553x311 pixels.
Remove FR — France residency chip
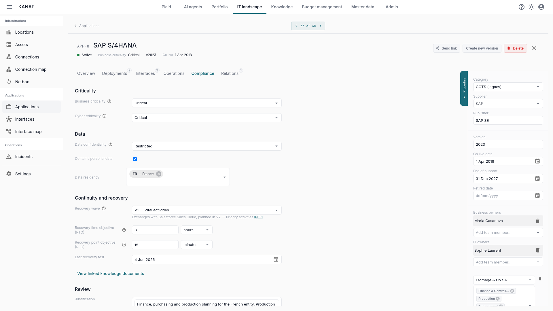[159, 174]
